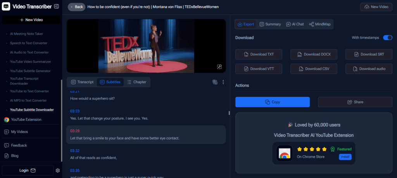The height and width of the screenshot is (178, 397).
Task: Open YouTube Subtitle Downloader link
Action: point(32,110)
